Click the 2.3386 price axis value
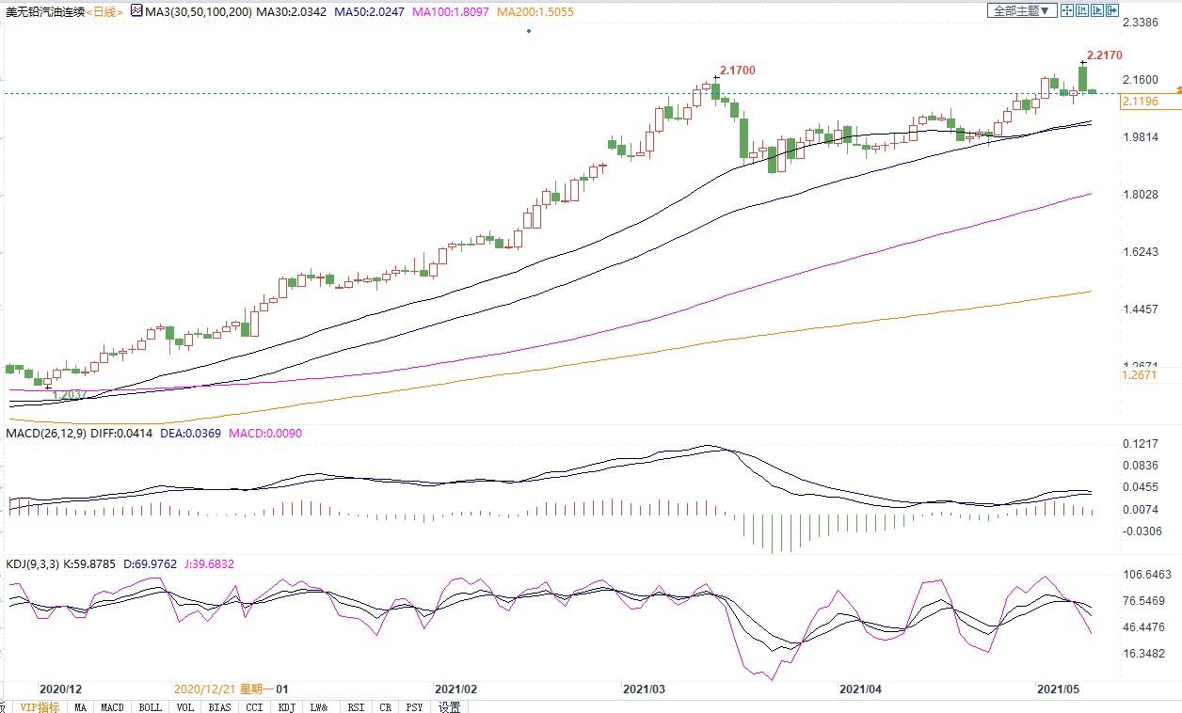The image size is (1182, 713). click(1142, 22)
